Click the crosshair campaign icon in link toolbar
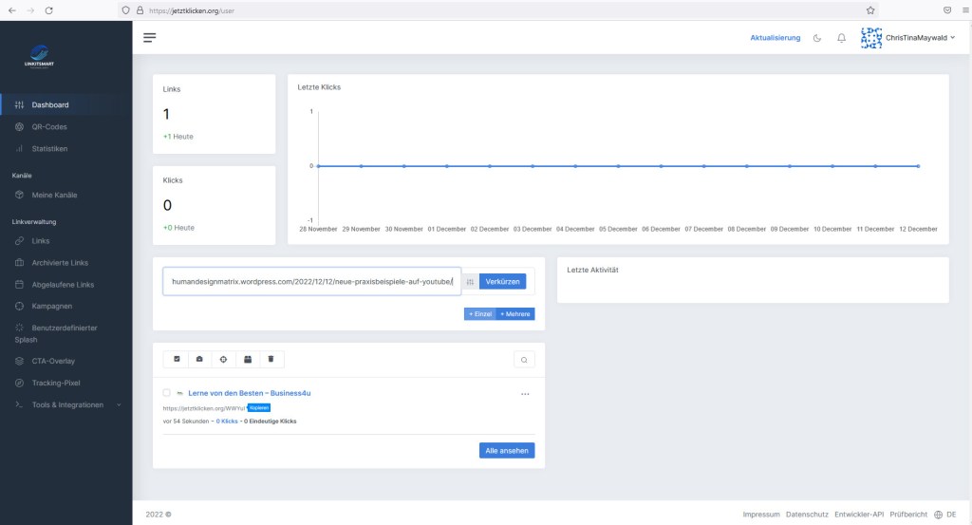This screenshot has width=972, height=525. coord(223,359)
